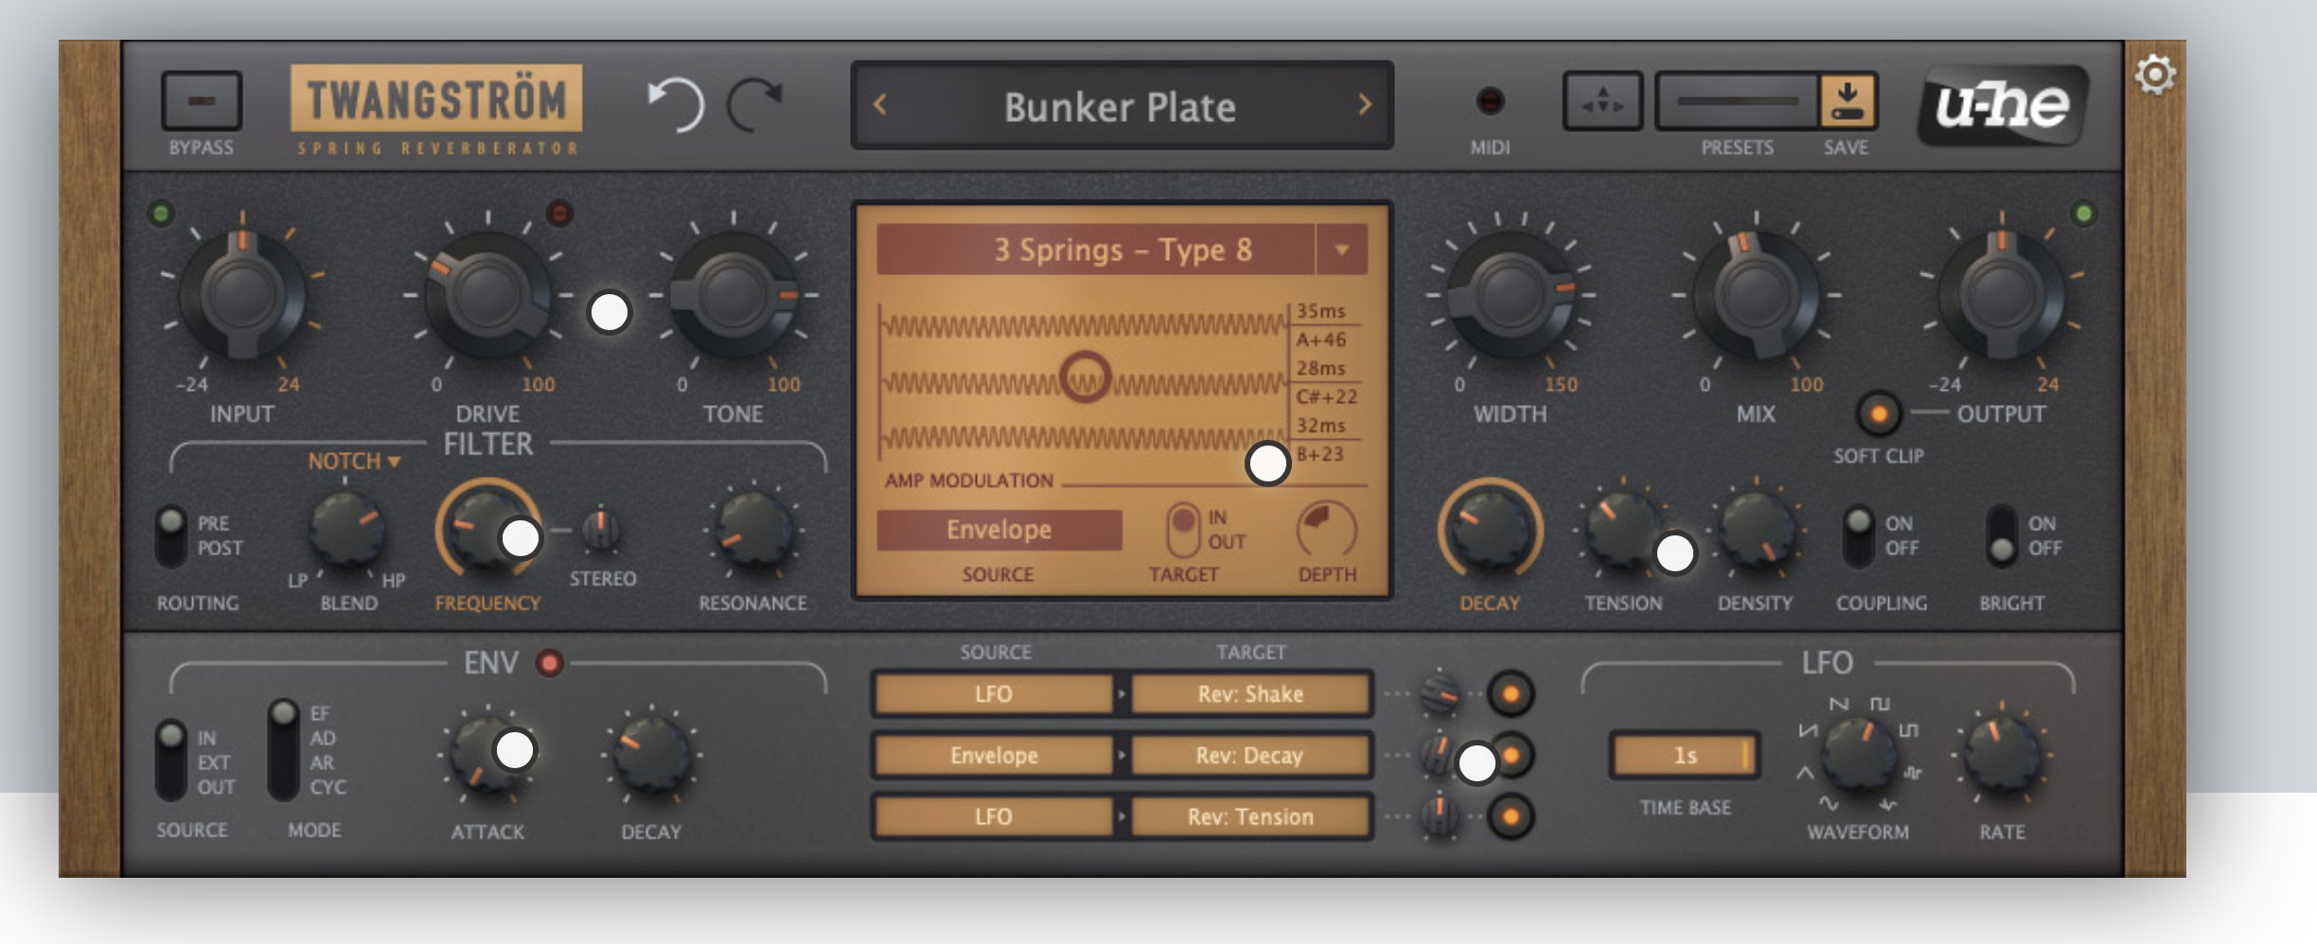Flip the ENV Mode EF/AD/AR/CYC switch
Screen dimensions: 2317x944
283,751
